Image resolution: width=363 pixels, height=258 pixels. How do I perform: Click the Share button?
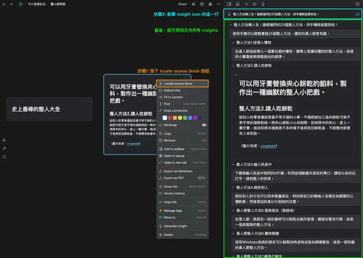coord(182,4)
